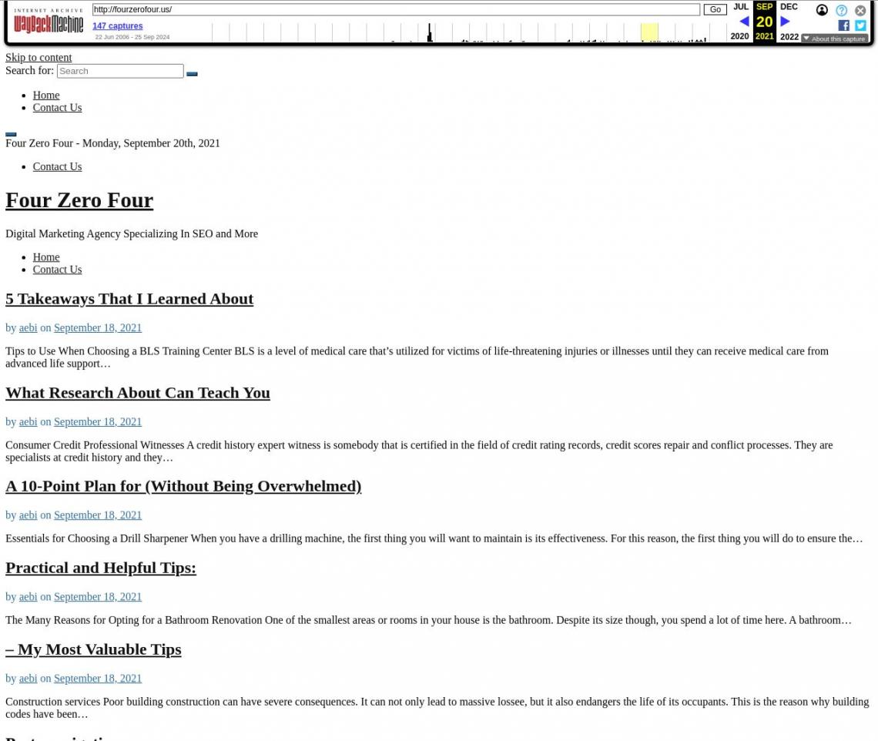
Task: Open Home in main navigation below tagline
Action: (x=46, y=257)
